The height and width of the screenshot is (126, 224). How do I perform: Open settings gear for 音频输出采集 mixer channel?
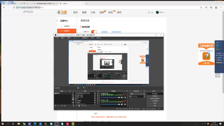(125, 97)
